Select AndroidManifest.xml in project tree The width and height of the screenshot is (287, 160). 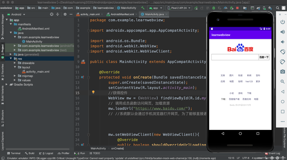33,28
